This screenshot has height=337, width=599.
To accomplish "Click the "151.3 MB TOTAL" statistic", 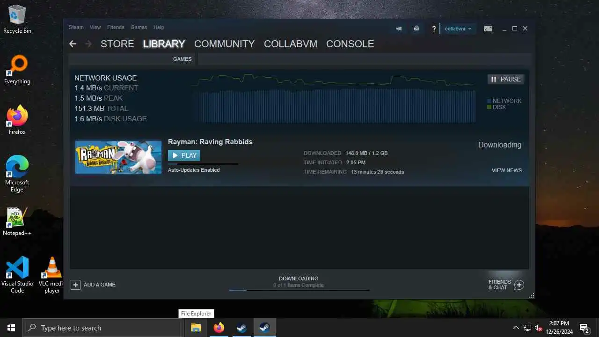I will point(101,109).
